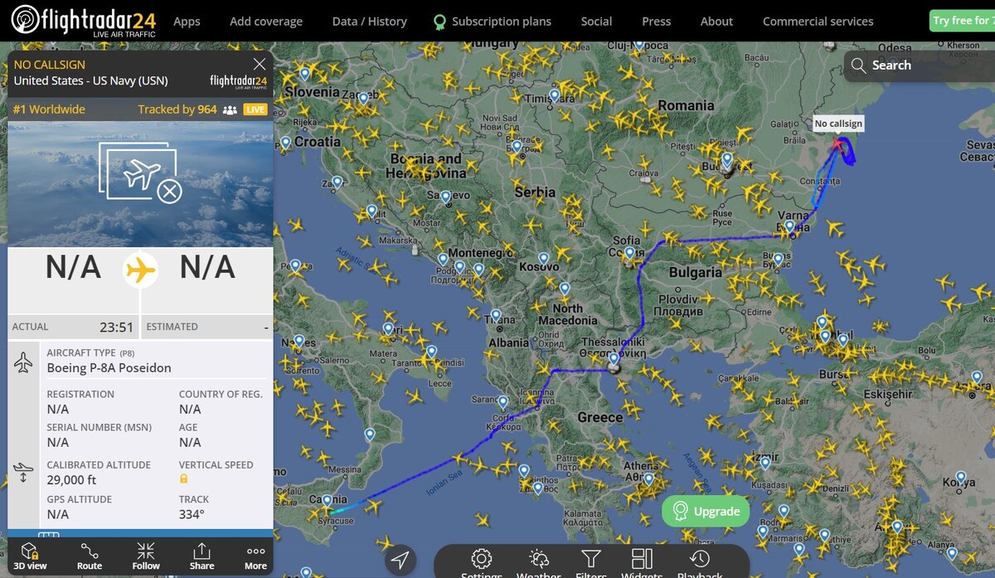The width and height of the screenshot is (995, 578).
Task: Click the No callsign aircraft label
Action: pos(838,124)
